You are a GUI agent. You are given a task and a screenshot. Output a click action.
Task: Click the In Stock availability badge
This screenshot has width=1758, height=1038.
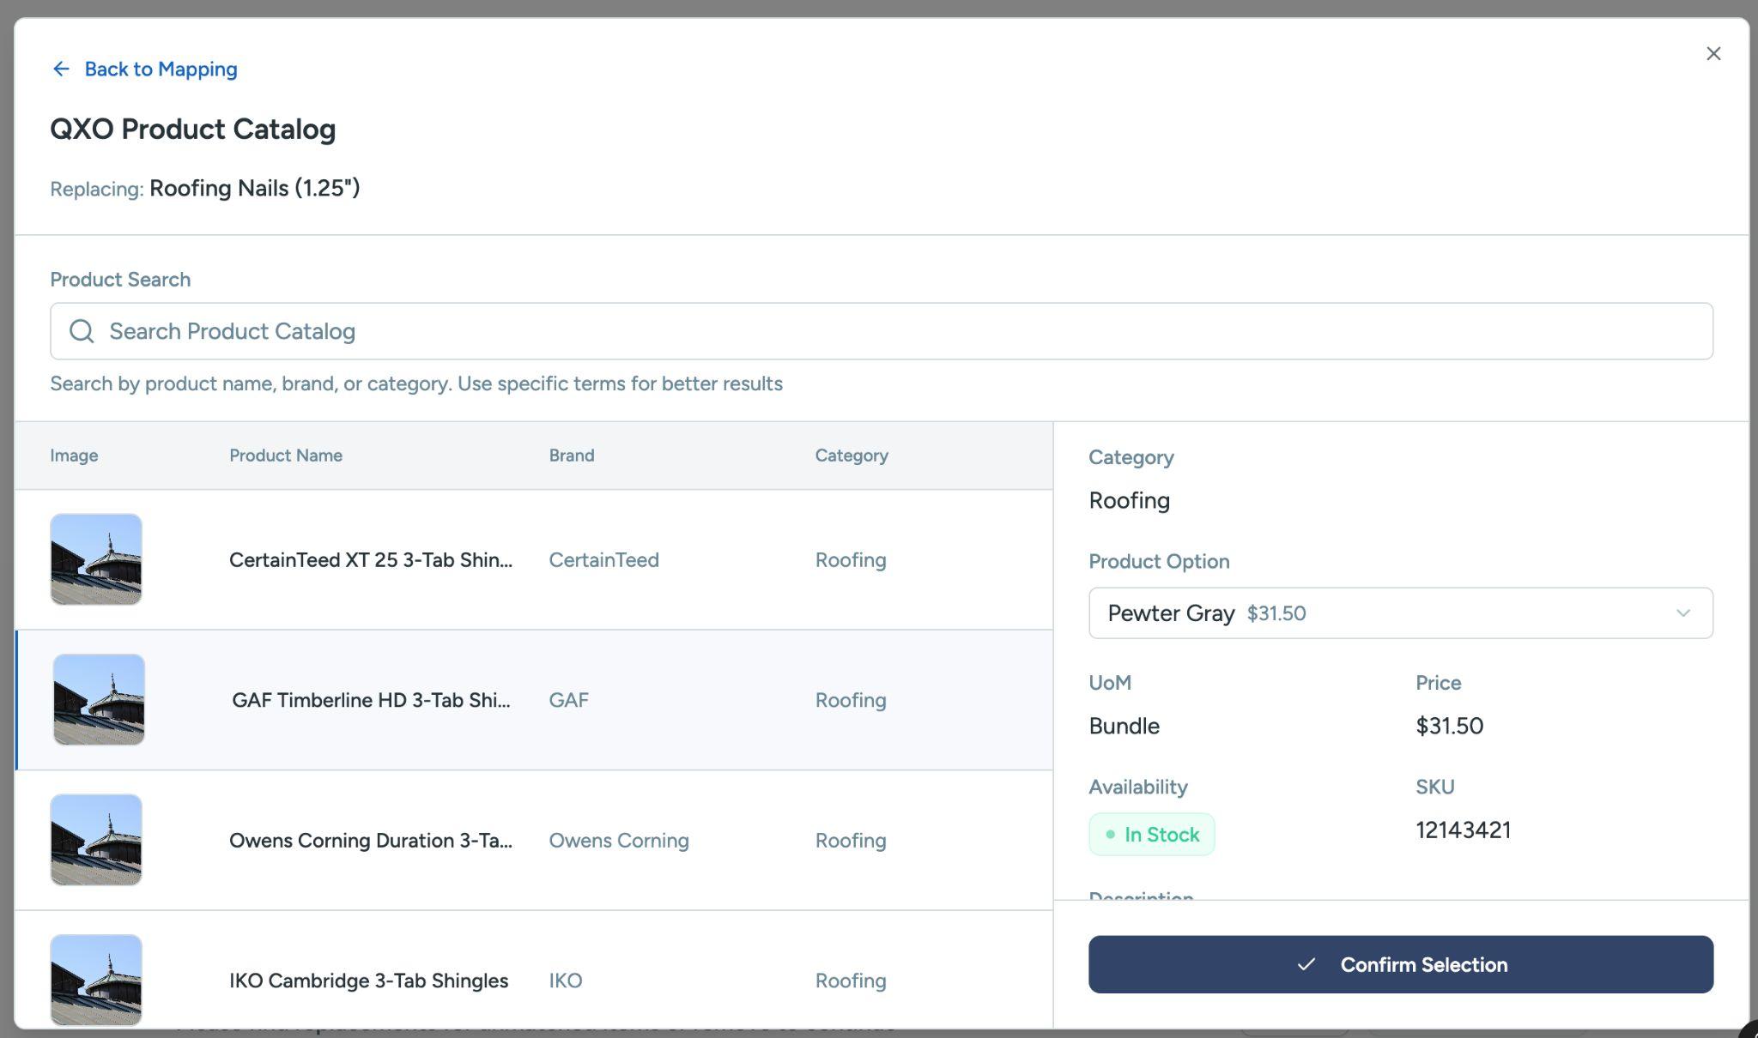click(1151, 835)
